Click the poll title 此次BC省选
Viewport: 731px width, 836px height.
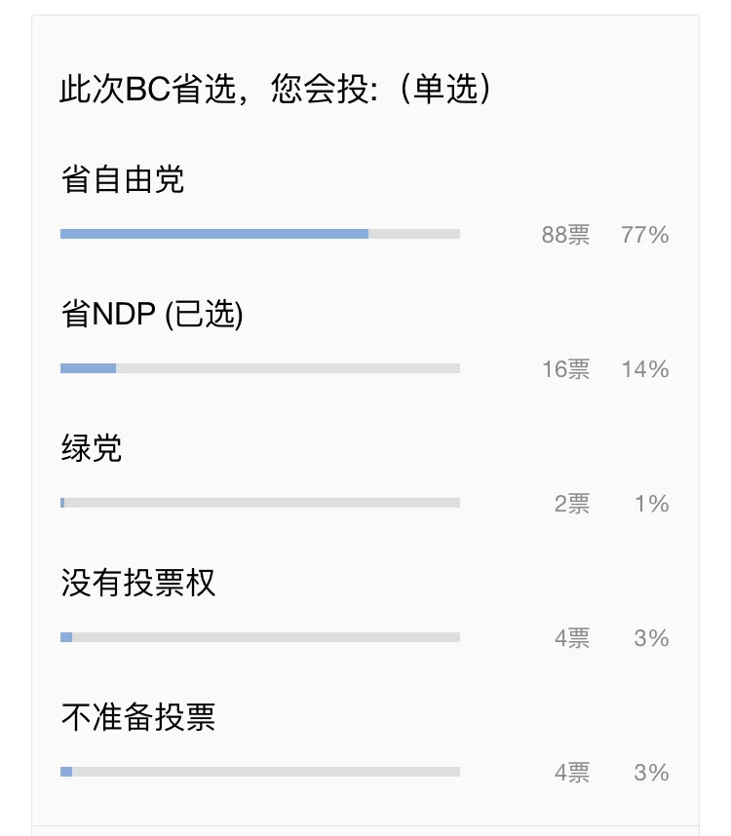pos(148,88)
